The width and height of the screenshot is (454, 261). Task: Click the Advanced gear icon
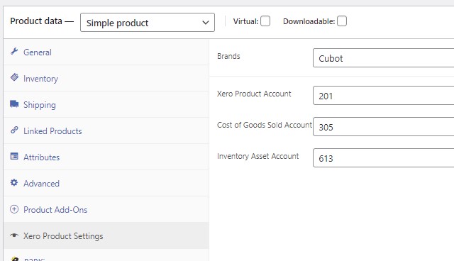point(14,182)
